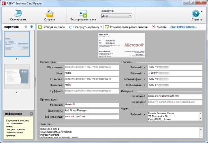The image size is (208, 143).
Task: Select card thumbnail 1
Action: [17, 44]
